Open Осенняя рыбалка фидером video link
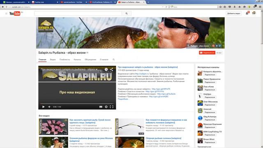Viewport: 263px width, 148px height. click(x=91, y=139)
